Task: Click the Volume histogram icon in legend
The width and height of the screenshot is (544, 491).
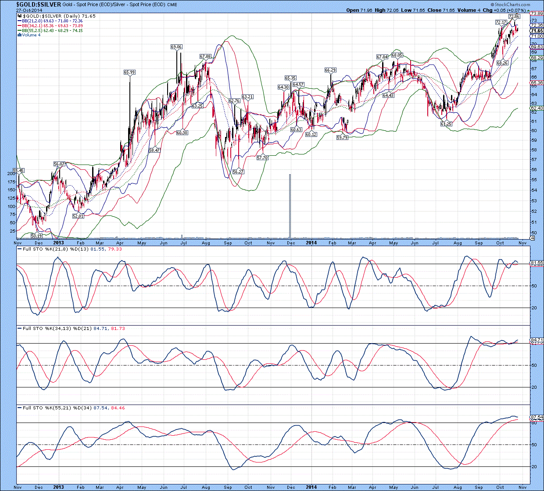Action: tap(19, 35)
